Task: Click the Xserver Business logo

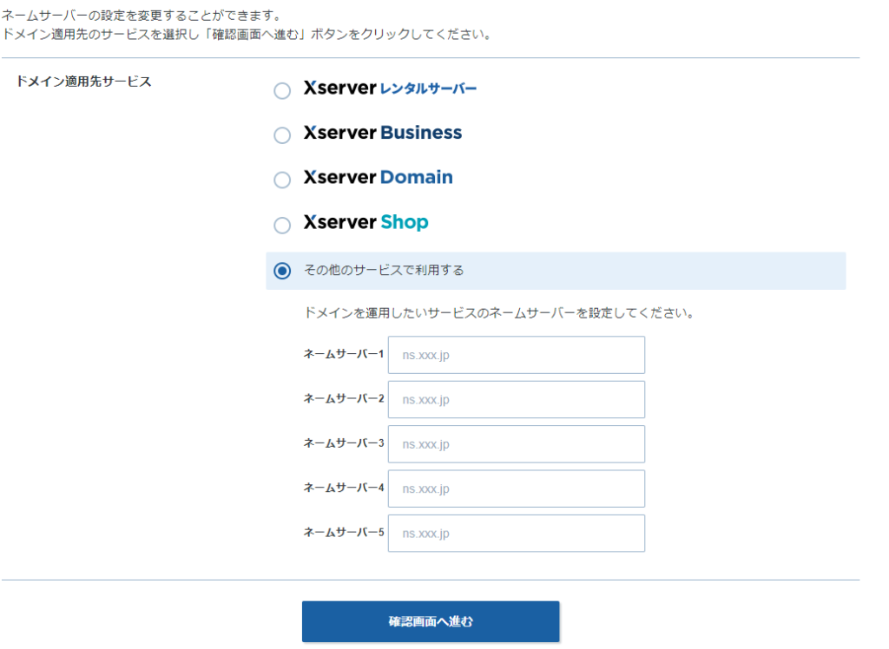Action: (x=383, y=133)
